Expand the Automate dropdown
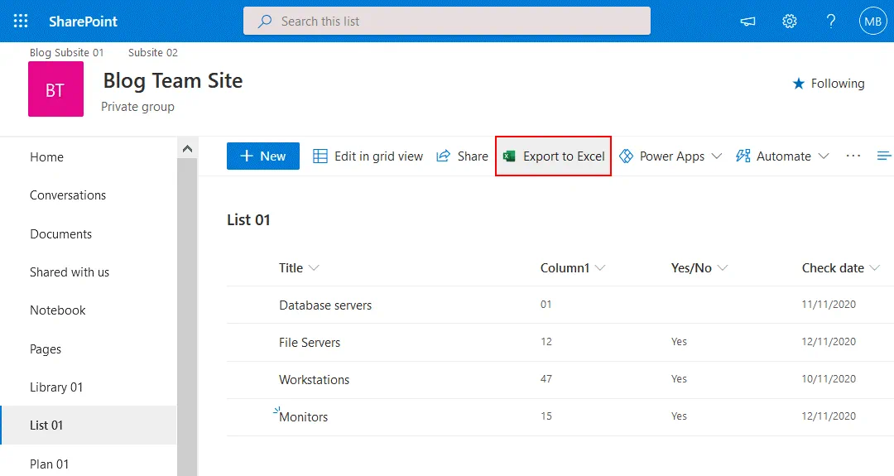Screen dimensions: 894x476 pos(782,156)
